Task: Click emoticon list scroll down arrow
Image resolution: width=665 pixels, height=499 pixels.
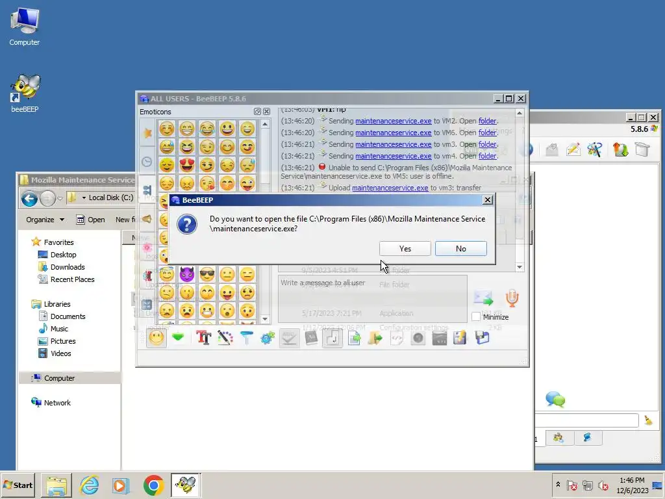Action: point(265,319)
